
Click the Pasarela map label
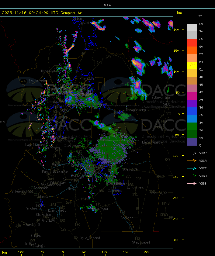38,246
